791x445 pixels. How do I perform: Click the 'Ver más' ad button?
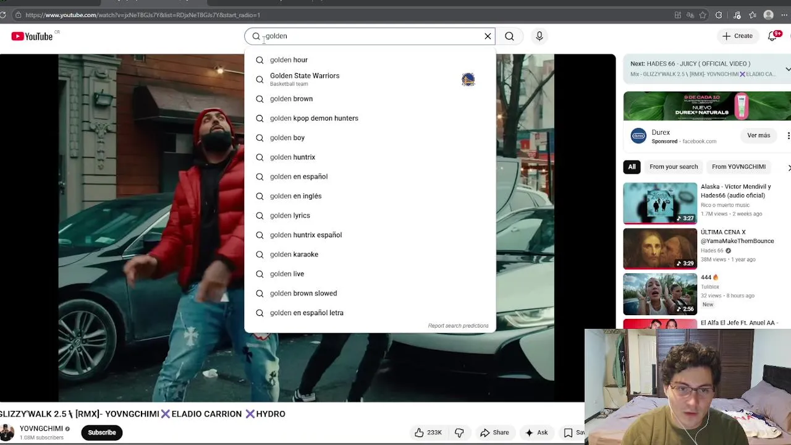click(758, 135)
